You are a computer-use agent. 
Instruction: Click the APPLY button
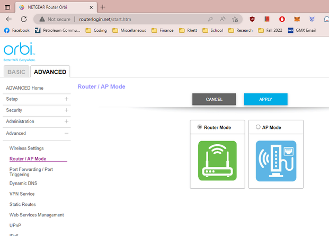265,99
